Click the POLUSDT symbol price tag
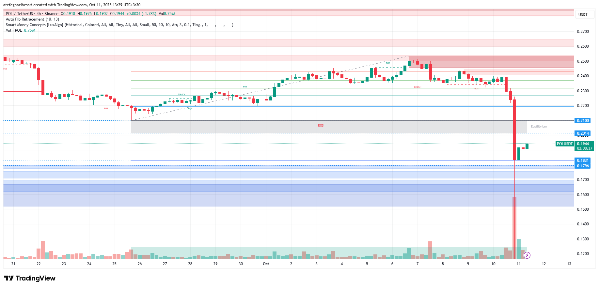 (565, 144)
